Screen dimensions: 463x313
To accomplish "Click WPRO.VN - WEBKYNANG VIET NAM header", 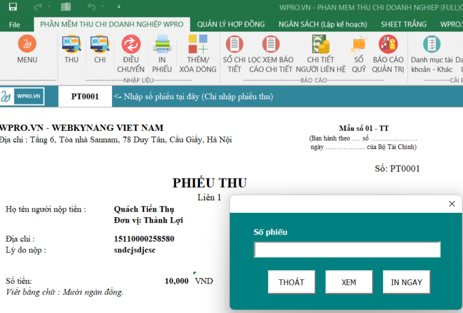I will [x=81, y=128].
